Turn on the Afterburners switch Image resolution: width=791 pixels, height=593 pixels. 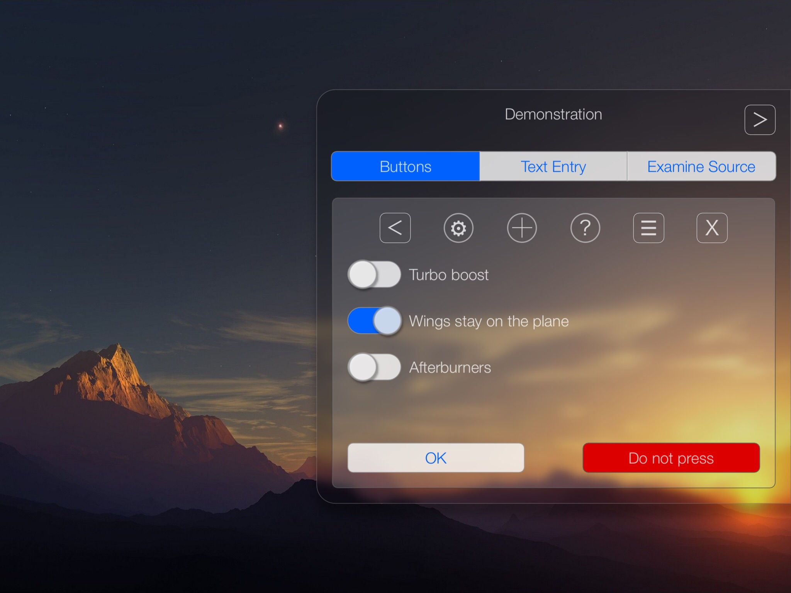tap(374, 367)
